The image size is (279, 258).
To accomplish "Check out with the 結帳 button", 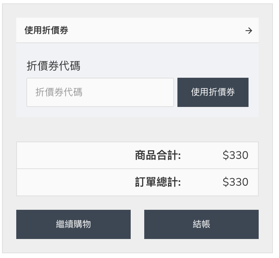I will pos(201,224).
